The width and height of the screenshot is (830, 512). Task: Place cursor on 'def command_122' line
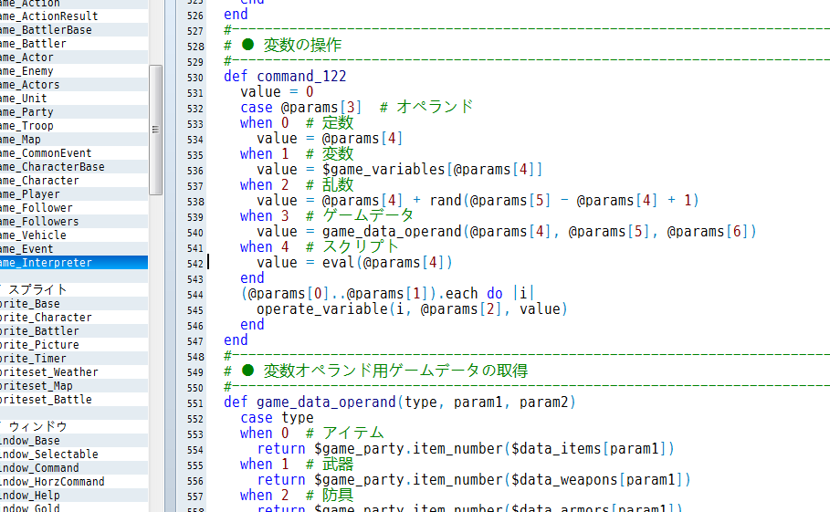[x=285, y=77]
